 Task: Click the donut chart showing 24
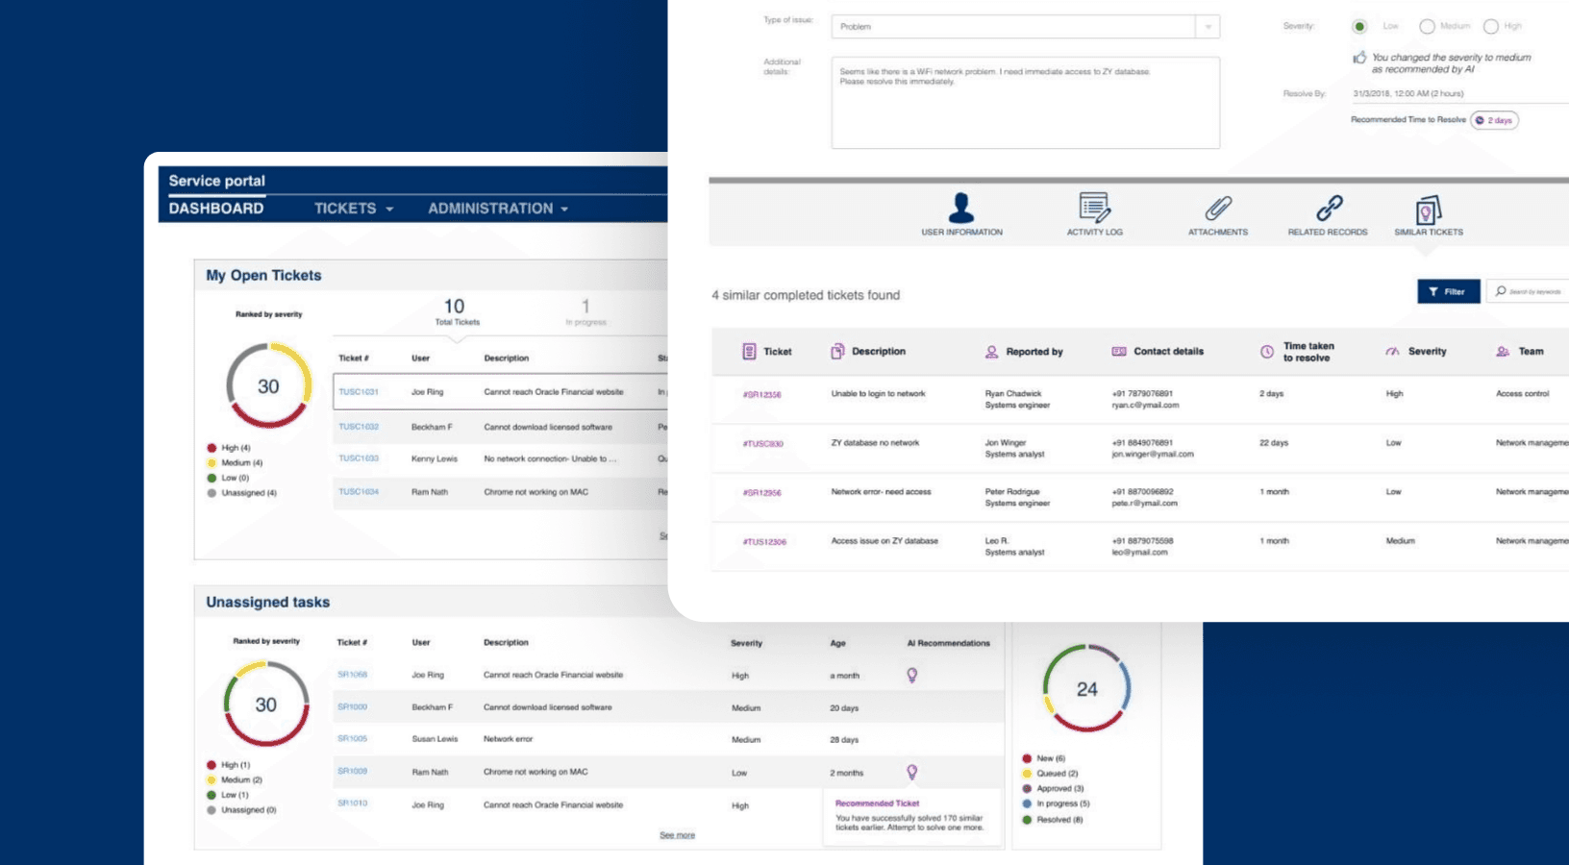pyautogui.click(x=1086, y=689)
